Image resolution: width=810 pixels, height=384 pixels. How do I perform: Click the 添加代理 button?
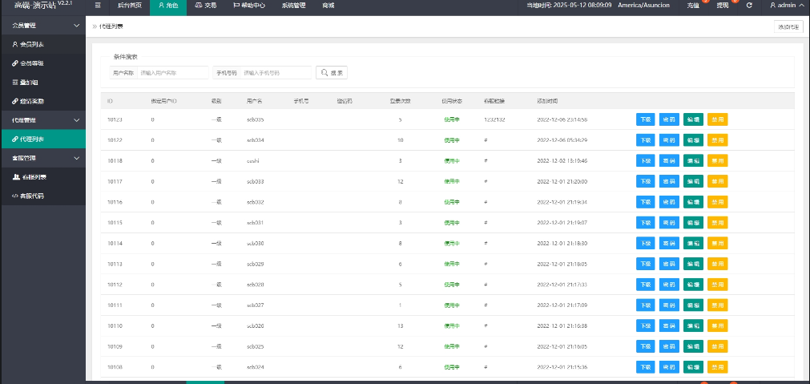(x=788, y=26)
